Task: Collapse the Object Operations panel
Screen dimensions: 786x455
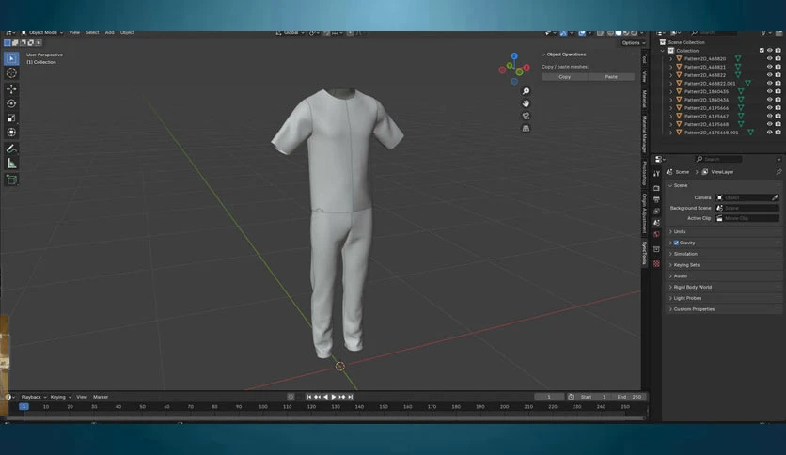Action: (x=543, y=55)
